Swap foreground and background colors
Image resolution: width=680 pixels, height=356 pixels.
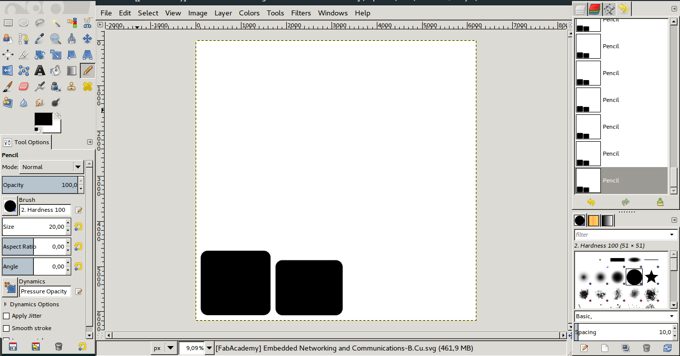click(x=58, y=115)
